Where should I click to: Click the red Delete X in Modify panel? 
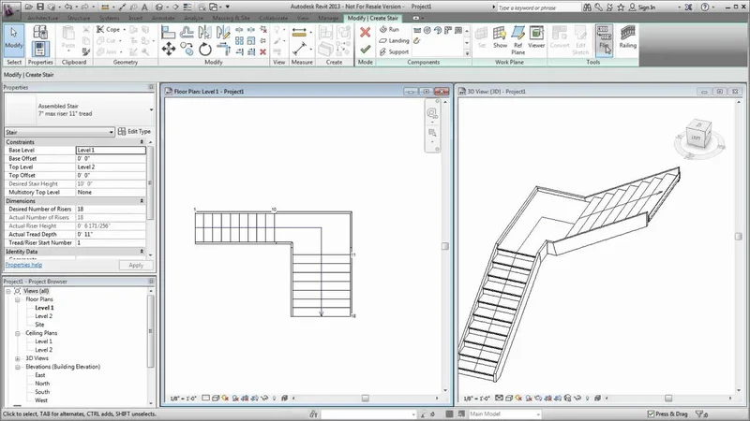click(262, 51)
